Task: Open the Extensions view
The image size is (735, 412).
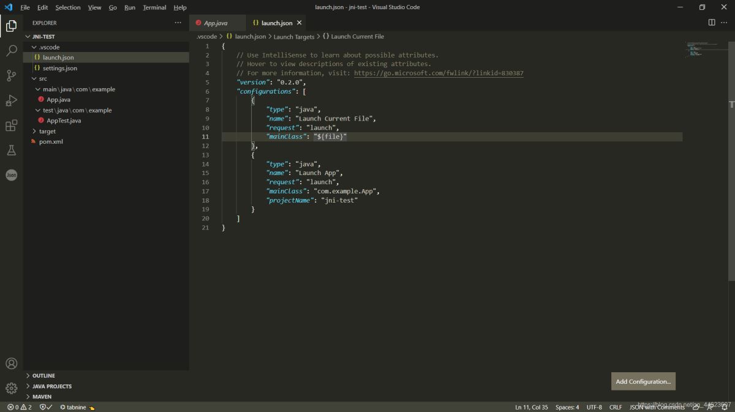Action: [11, 125]
